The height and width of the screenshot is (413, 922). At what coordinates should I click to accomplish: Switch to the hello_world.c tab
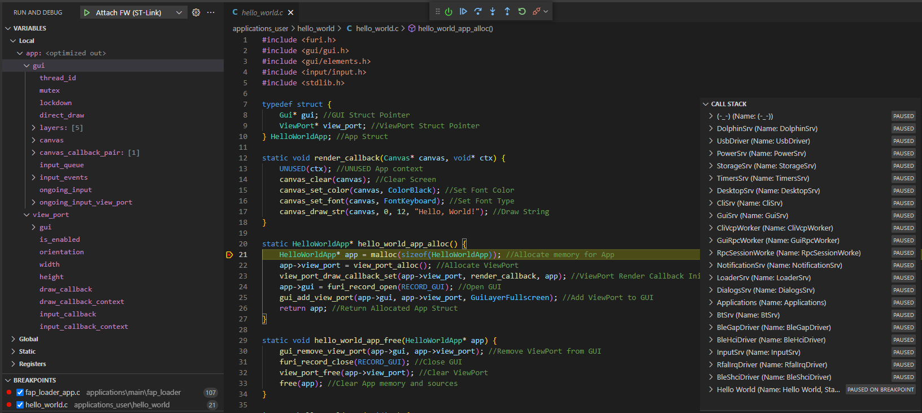click(262, 12)
